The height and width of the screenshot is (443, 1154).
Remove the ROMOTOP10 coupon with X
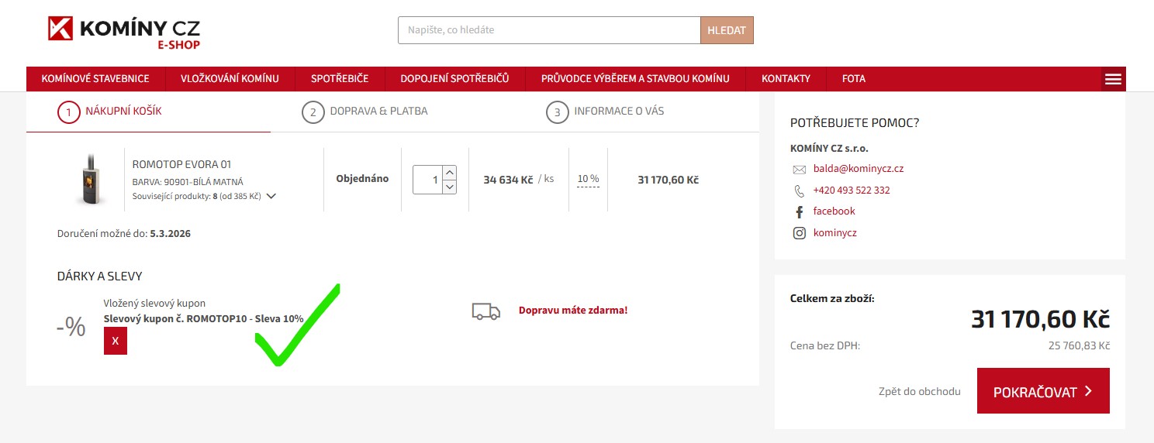coord(116,341)
